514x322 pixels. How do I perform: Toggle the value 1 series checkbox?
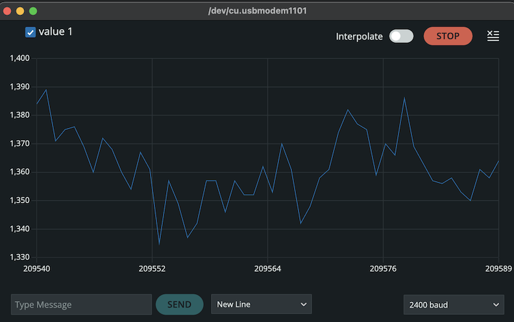click(30, 32)
